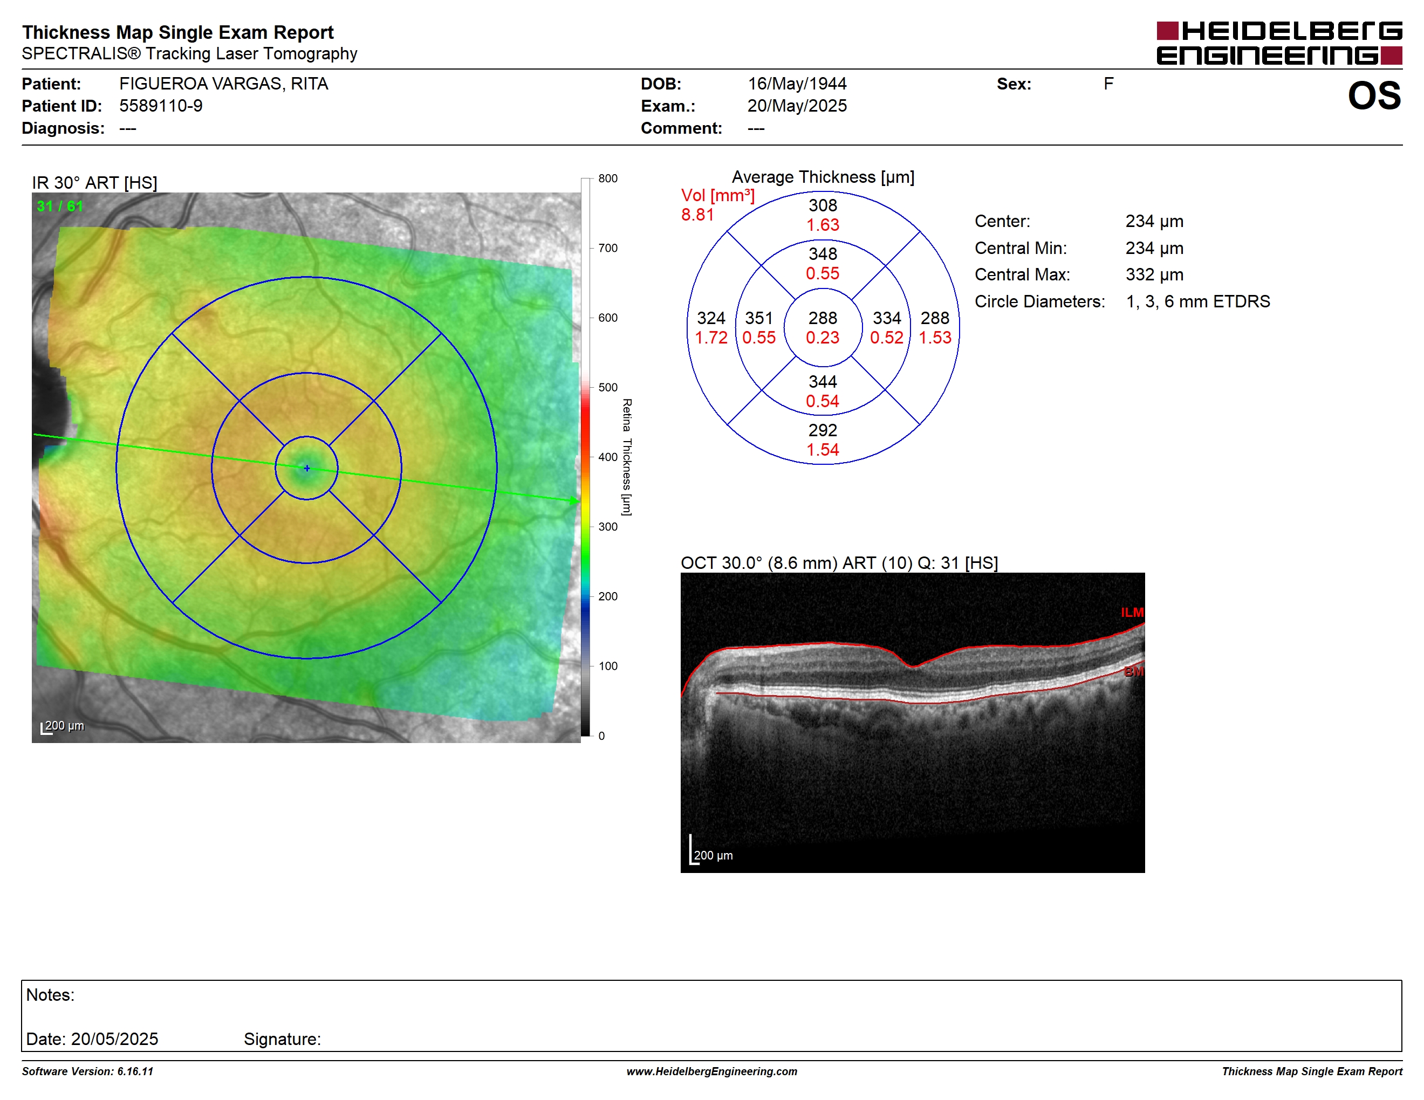Image resolution: width=1424 pixels, height=1100 pixels.
Task: Click the 'Date: 20/05/2025' entry
Action: (92, 1039)
